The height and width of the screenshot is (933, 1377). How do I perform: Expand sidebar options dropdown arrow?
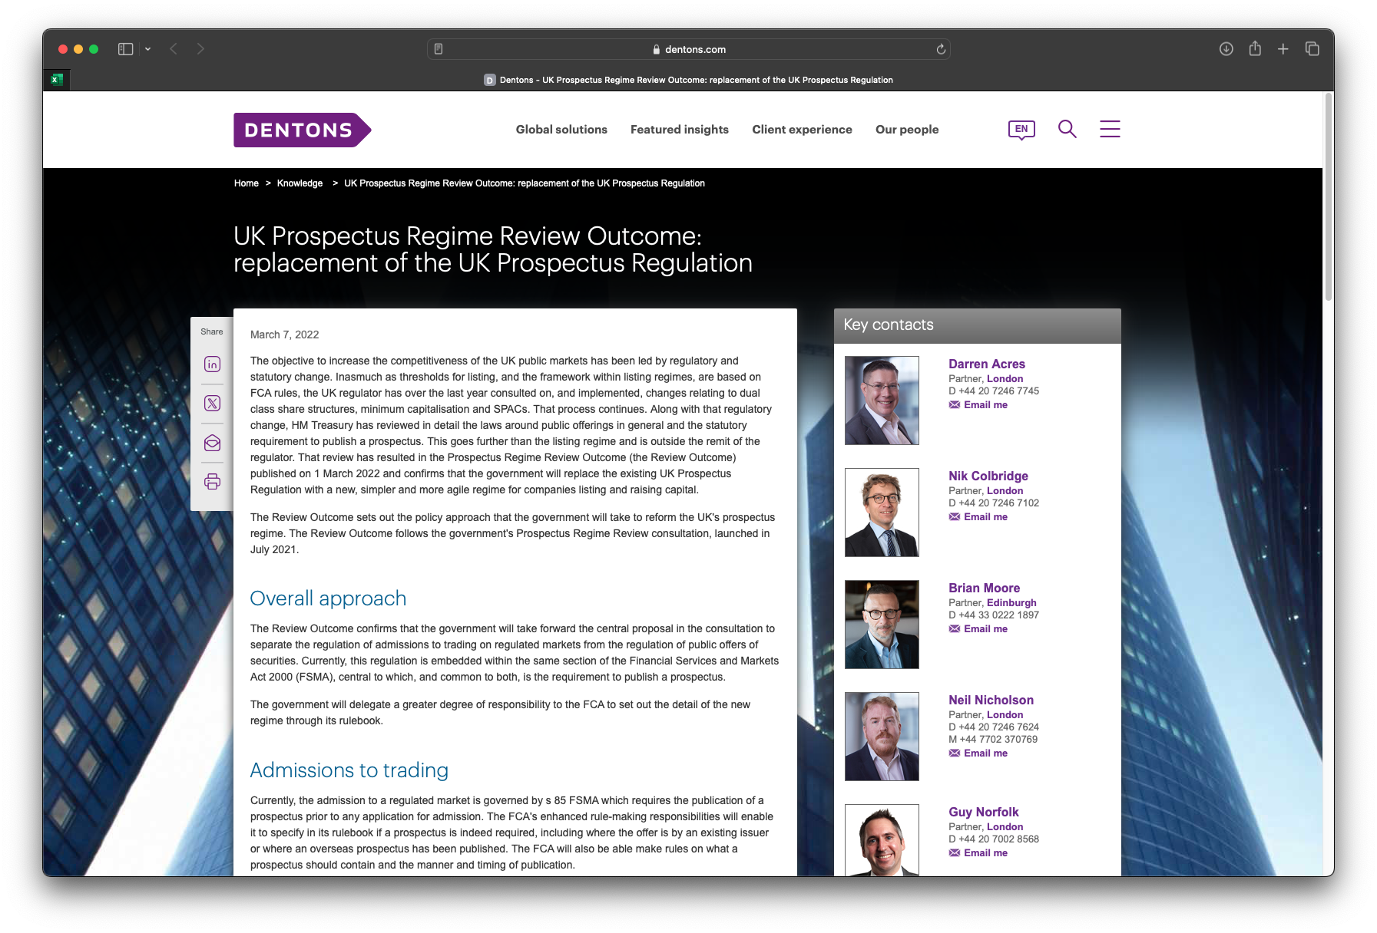147,49
